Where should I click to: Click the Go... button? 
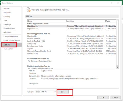tap(63, 92)
